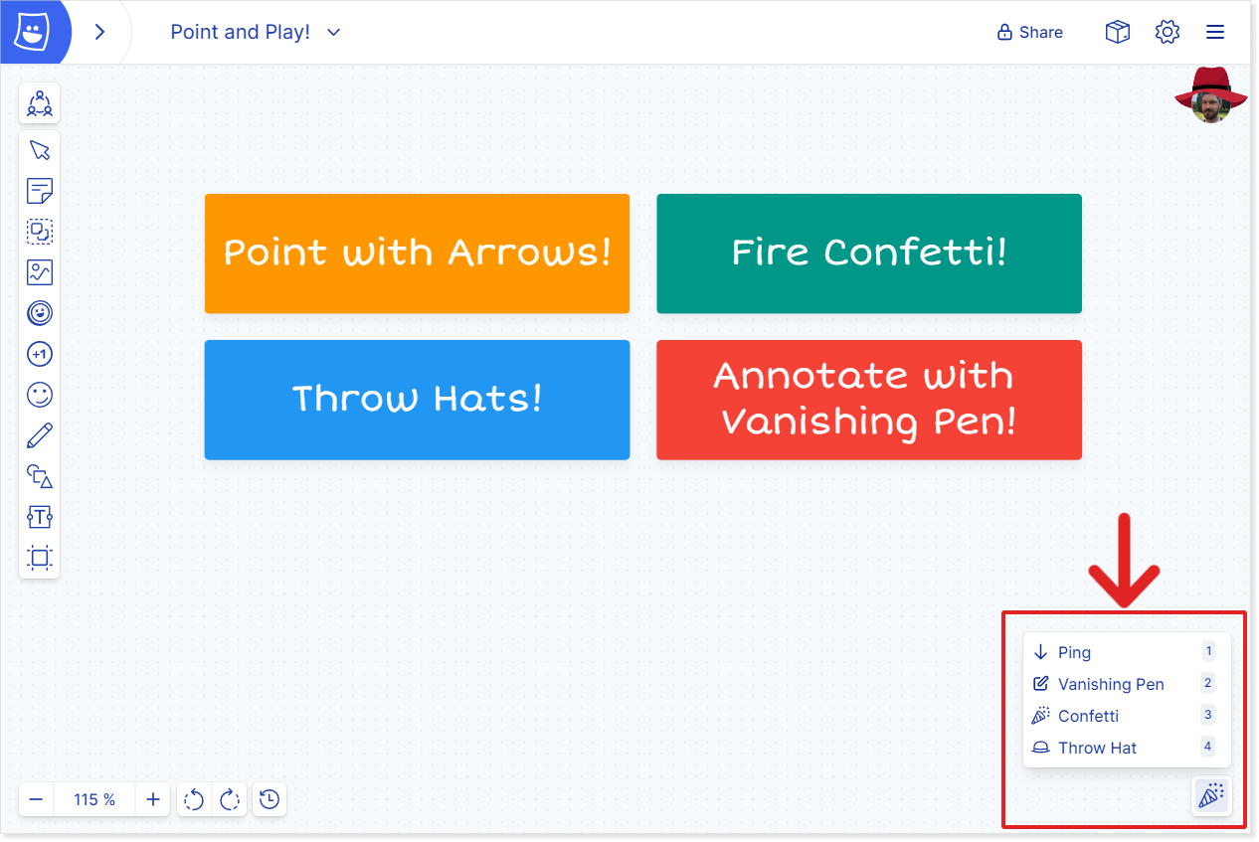
Task: Select the smiley sticker circle tool
Action: pos(40,313)
